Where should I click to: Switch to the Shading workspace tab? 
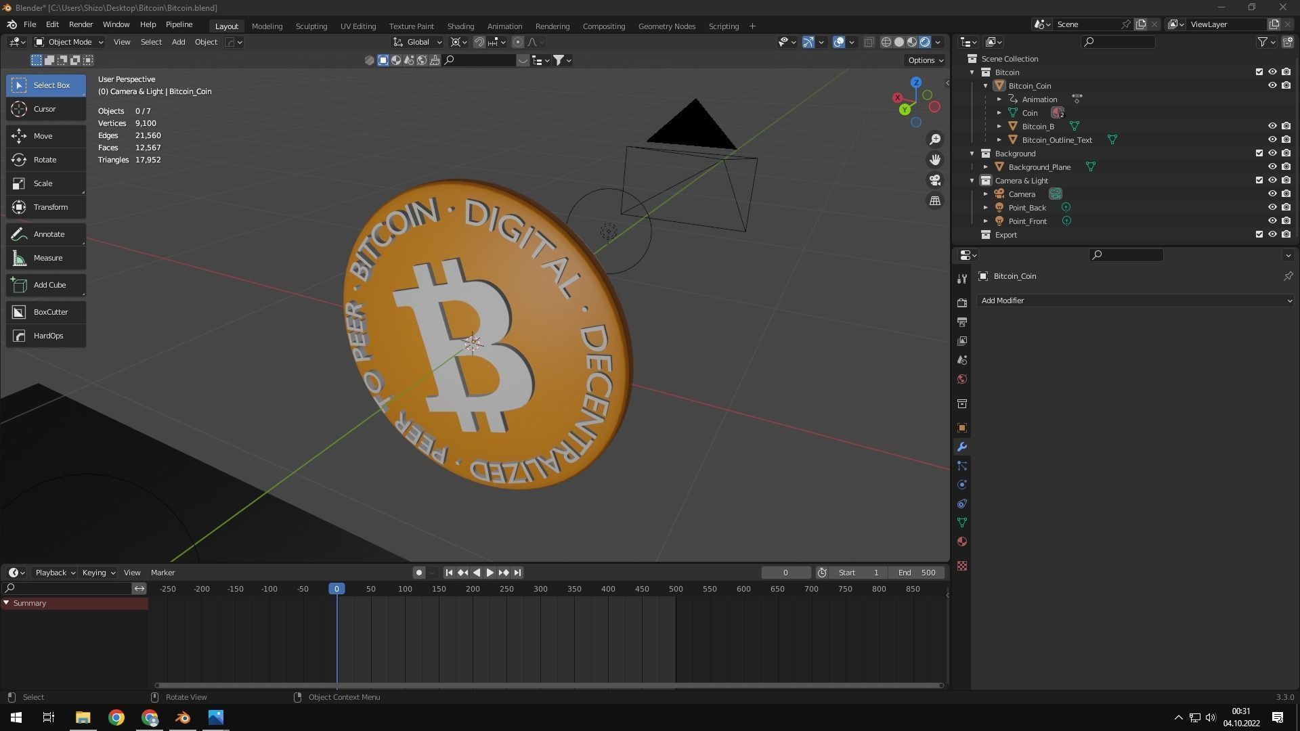tap(460, 26)
